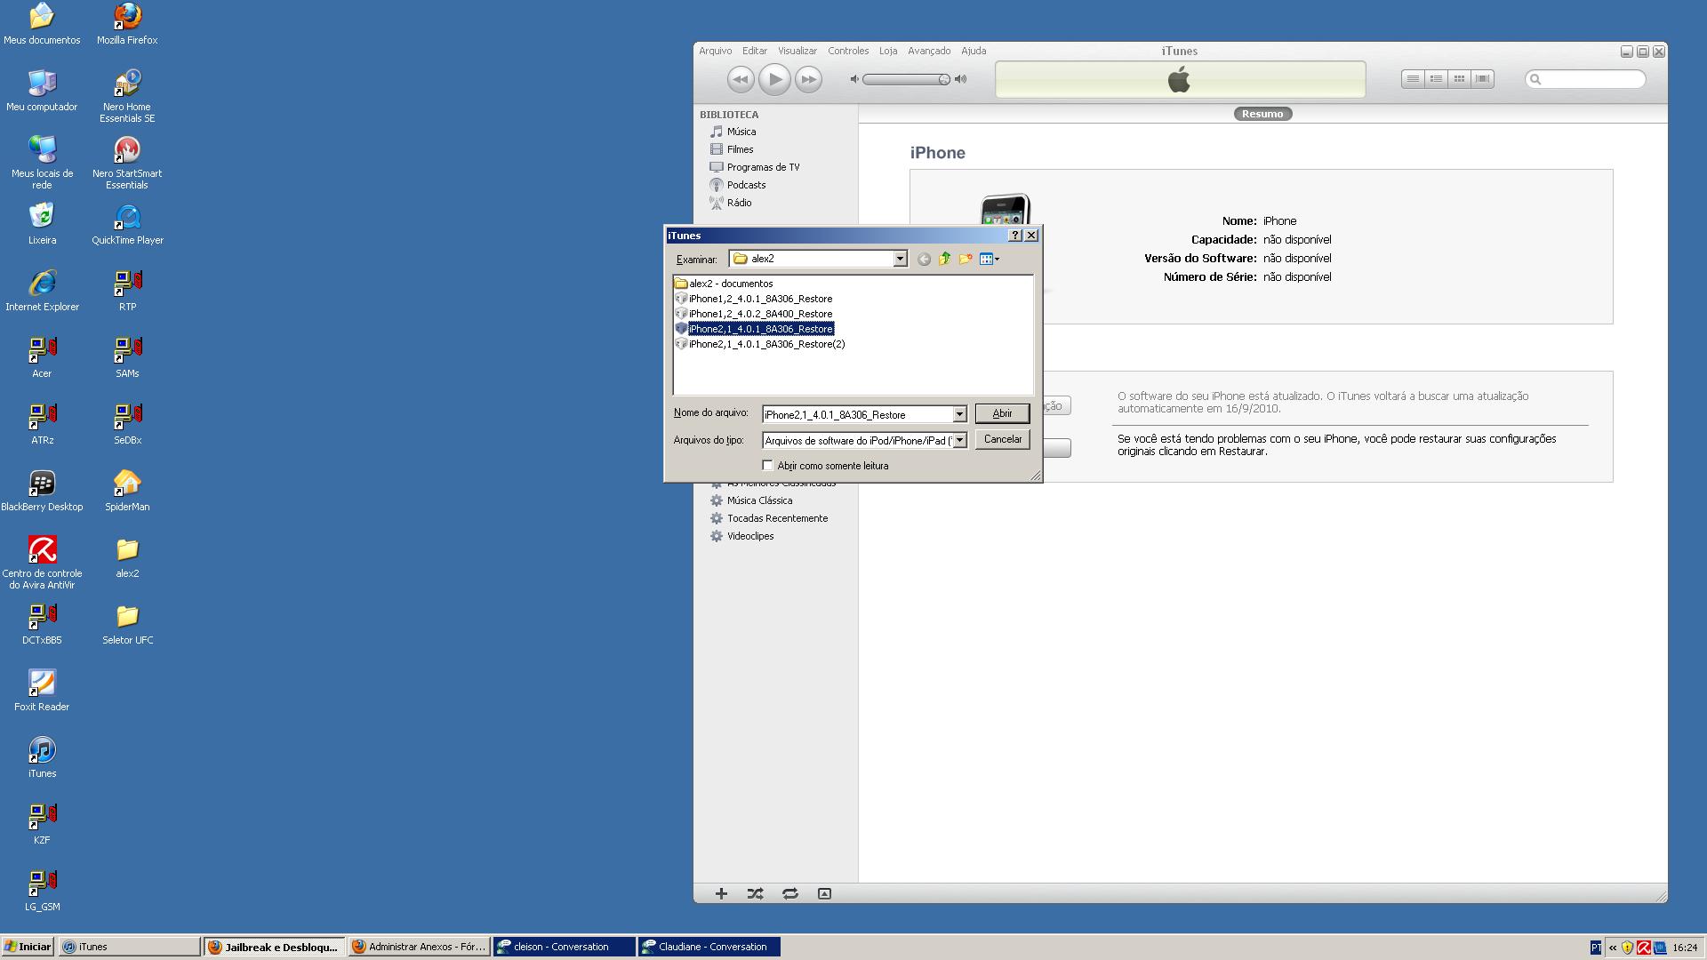Screen dimensions: 1707x960
Task: Click the Iniciar start button
Action: click(28, 947)
